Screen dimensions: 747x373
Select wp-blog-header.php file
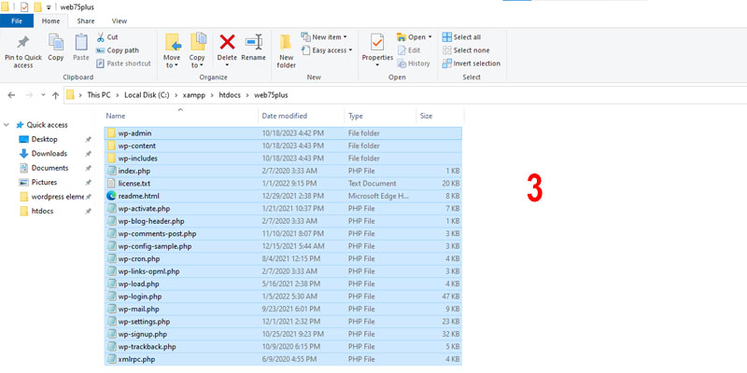click(x=284, y=221)
